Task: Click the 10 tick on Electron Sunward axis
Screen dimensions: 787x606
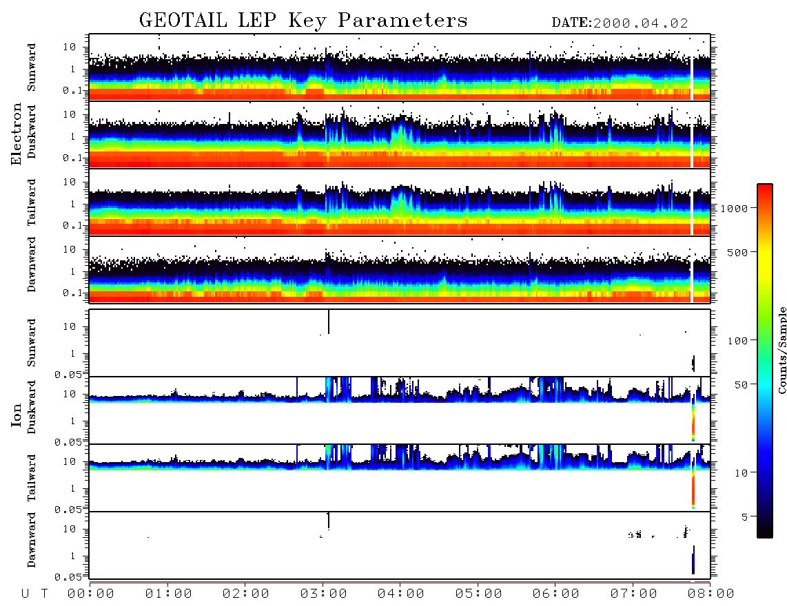Action: click(70, 47)
